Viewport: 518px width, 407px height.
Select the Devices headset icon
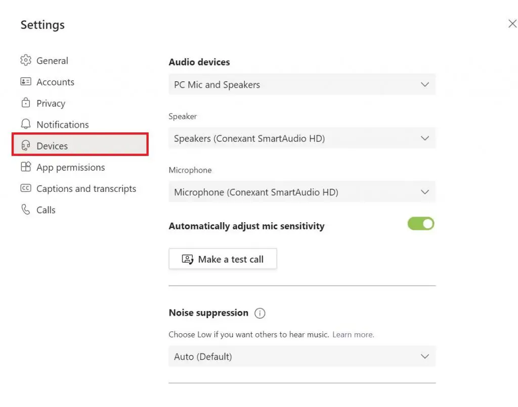[x=26, y=145]
